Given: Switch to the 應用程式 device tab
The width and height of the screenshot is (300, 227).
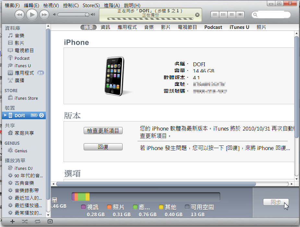Looking at the screenshot, I should point(127,27).
